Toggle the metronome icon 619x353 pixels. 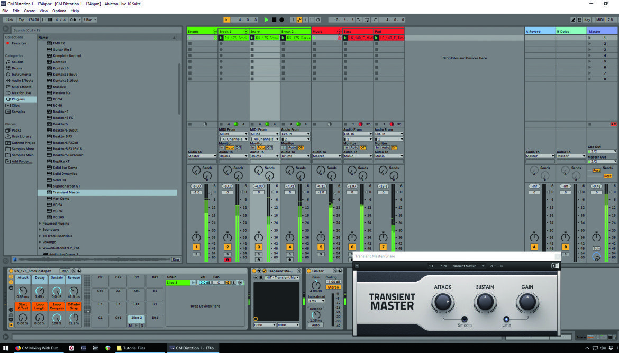click(74, 20)
